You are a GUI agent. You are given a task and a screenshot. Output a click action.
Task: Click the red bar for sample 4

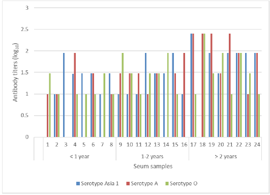[75, 95]
